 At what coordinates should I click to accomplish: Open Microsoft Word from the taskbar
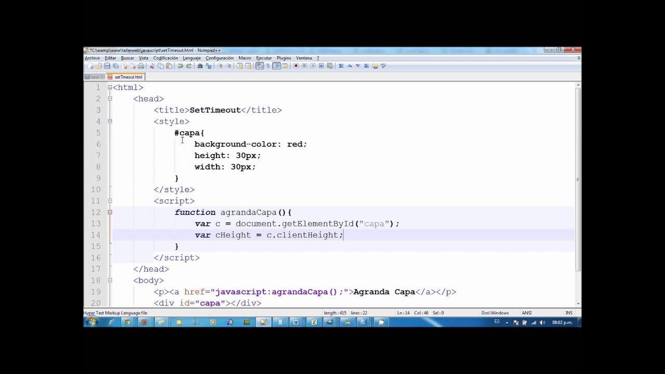tap(296, 322)
